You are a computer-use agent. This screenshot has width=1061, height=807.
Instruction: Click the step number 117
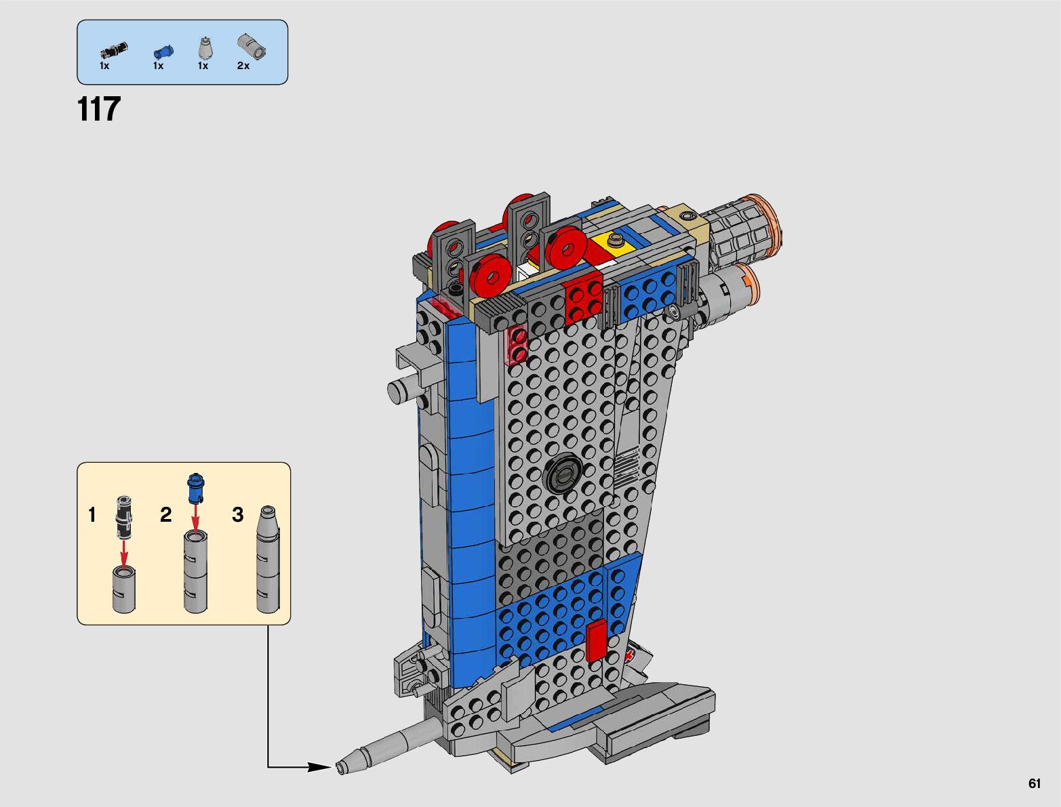coord(99,109)
